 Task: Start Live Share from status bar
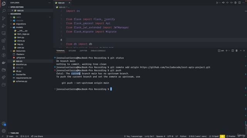point(37,136)
